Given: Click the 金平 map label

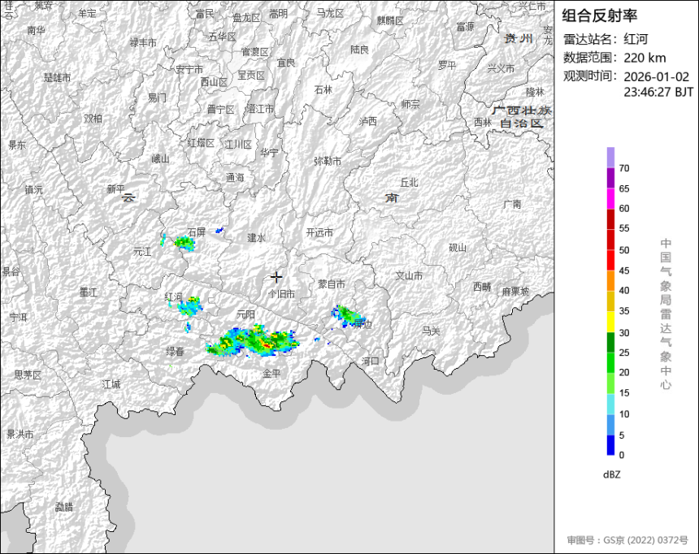Looking at the screenshot, I should 271,374.
